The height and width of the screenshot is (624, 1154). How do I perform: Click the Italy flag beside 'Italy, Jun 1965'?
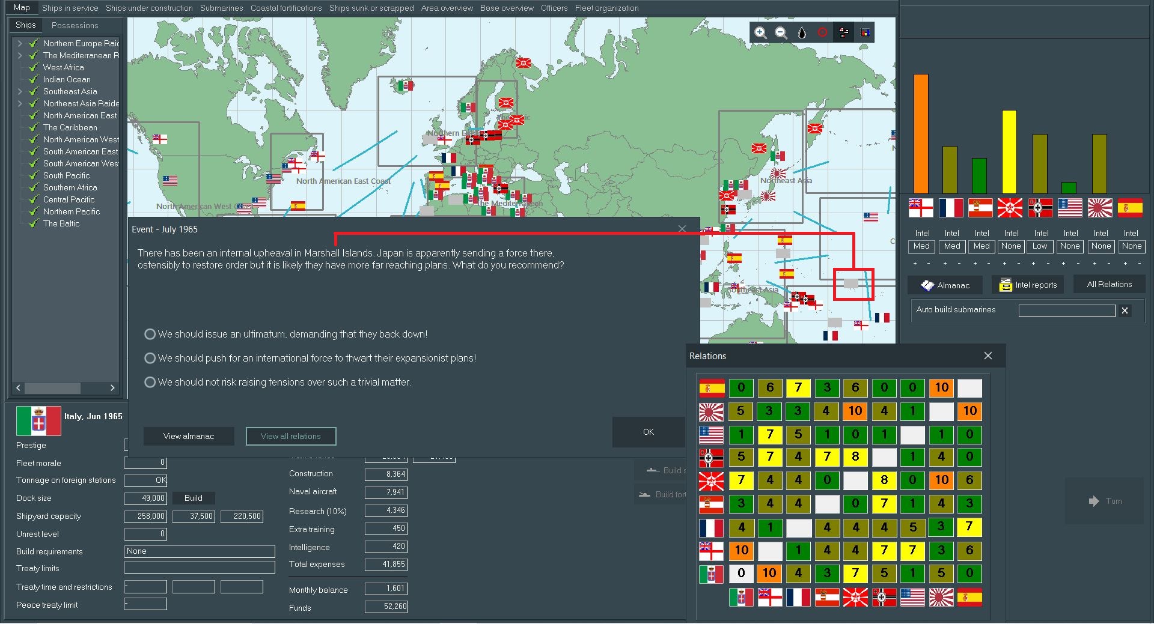[38, 420]
